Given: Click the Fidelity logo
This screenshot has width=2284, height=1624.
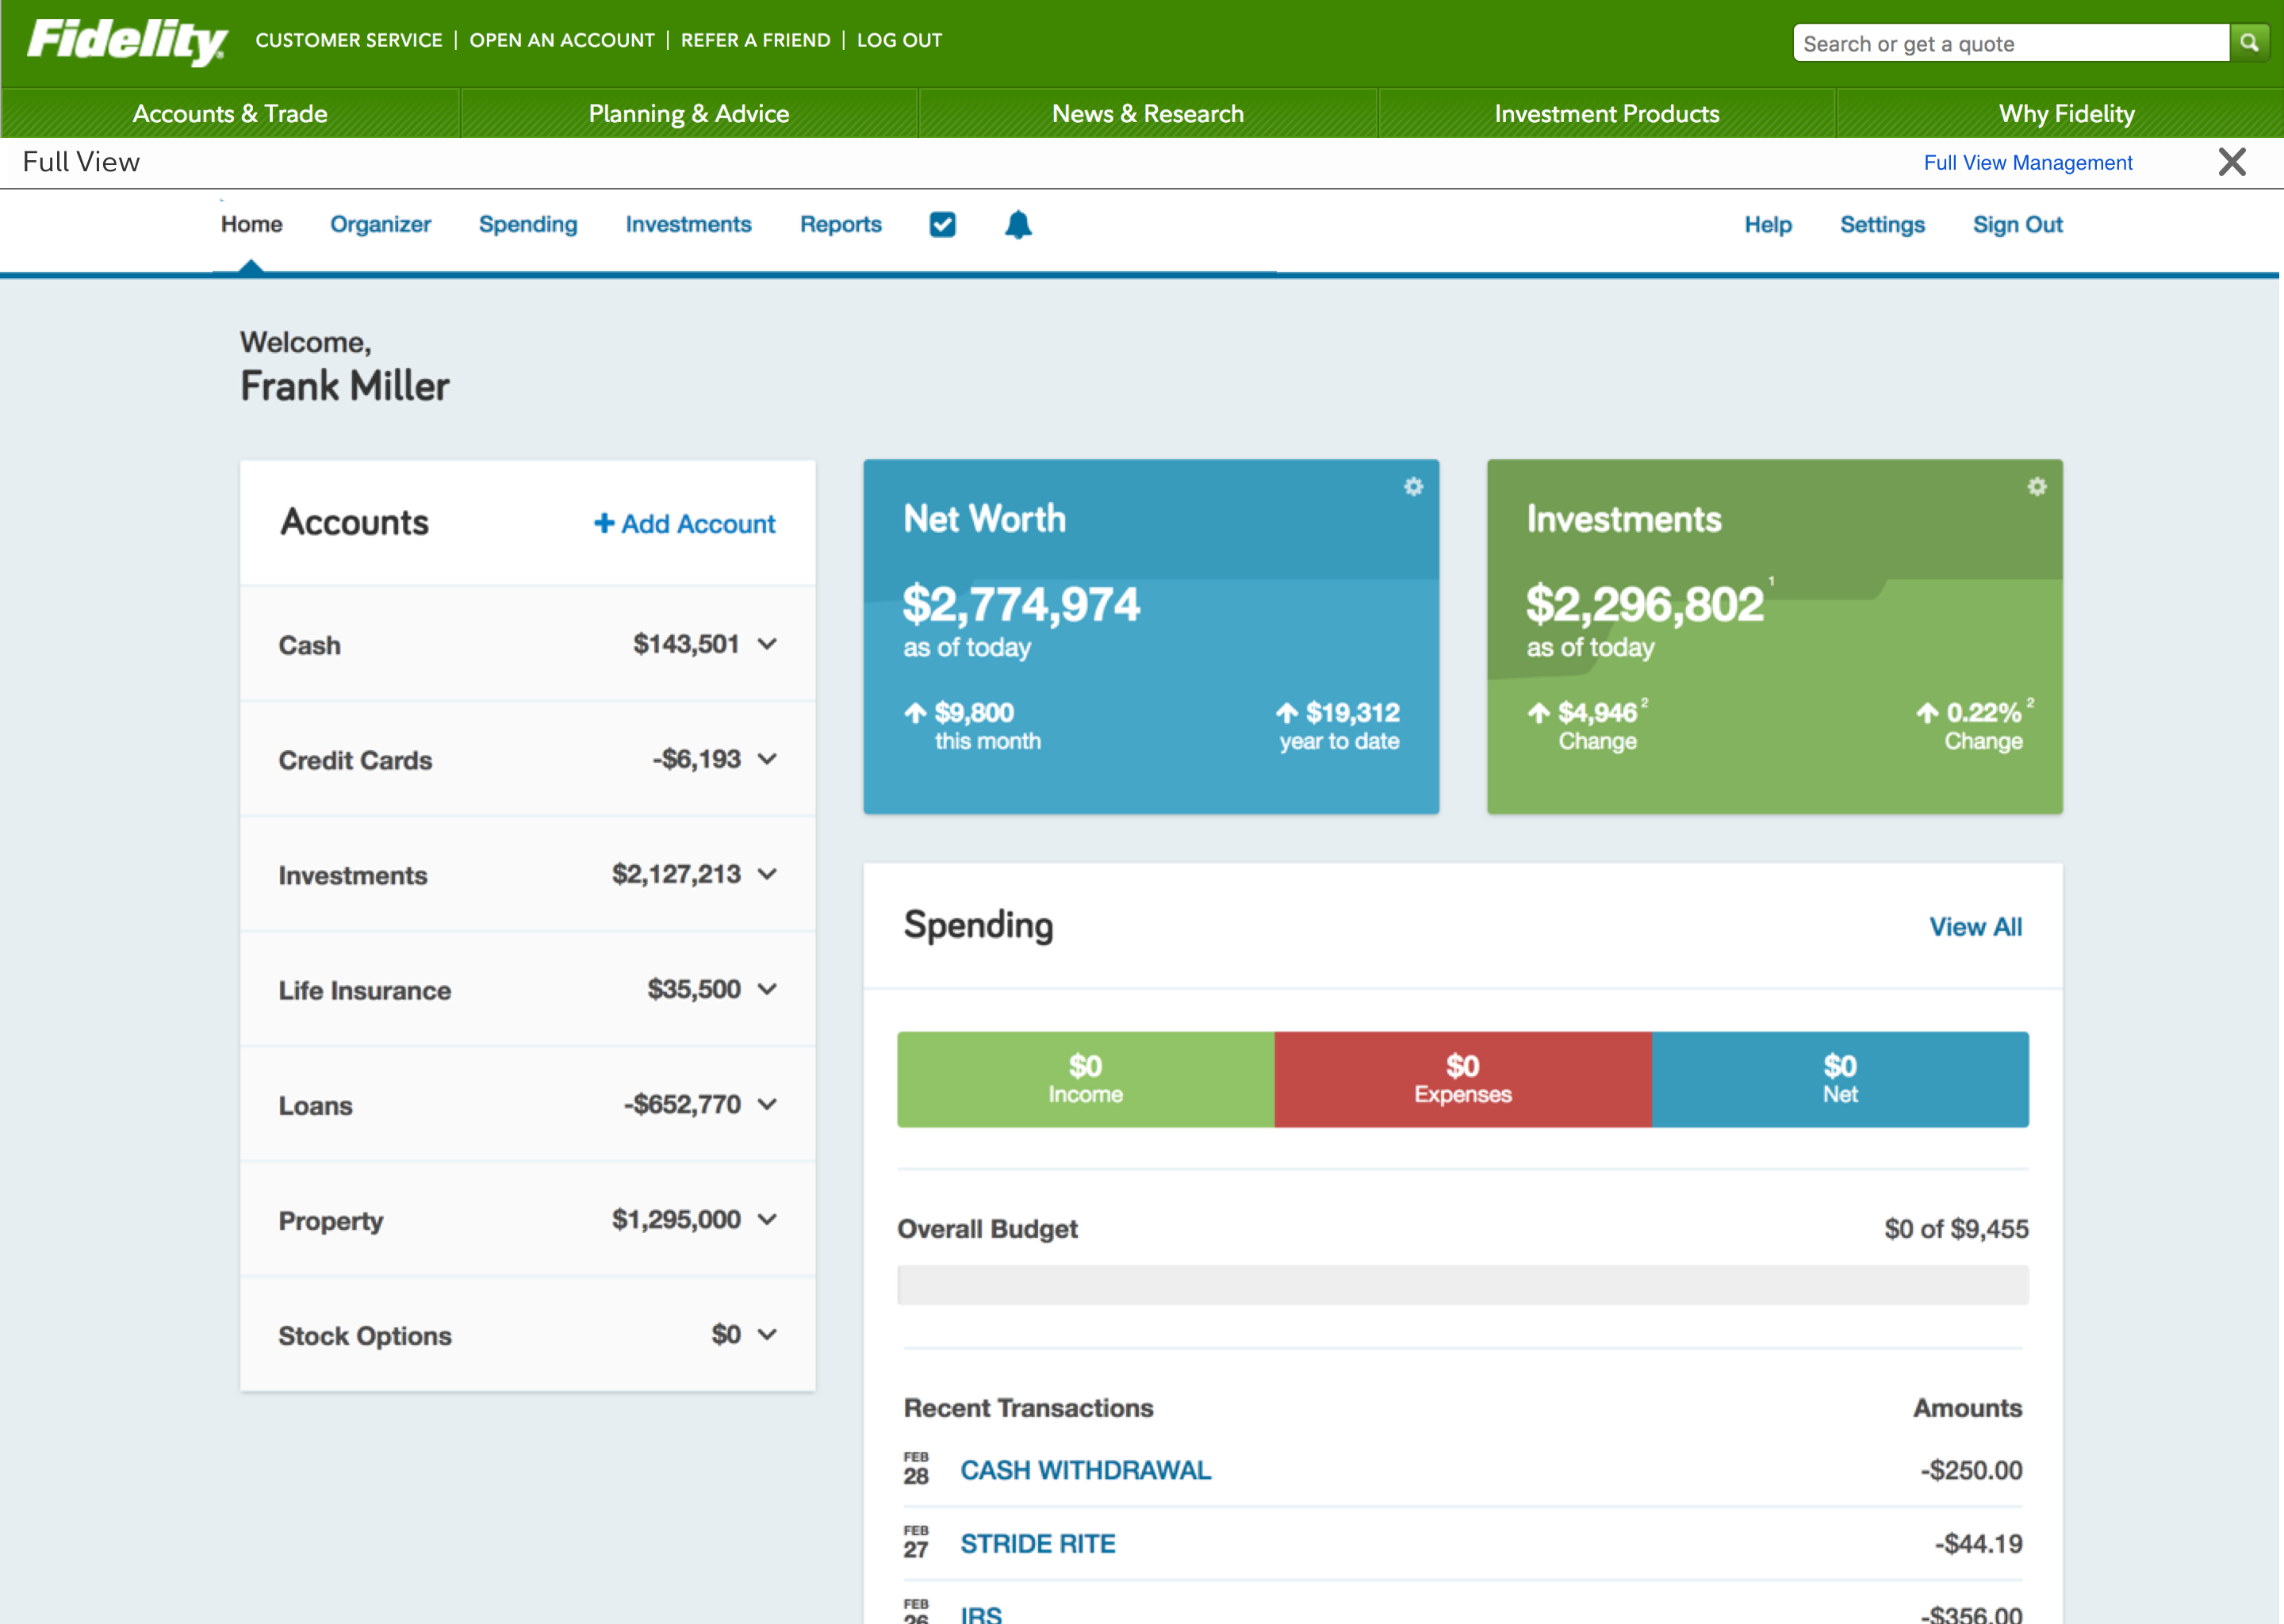Looking at the screenshot, I should (x=127, y=41).
